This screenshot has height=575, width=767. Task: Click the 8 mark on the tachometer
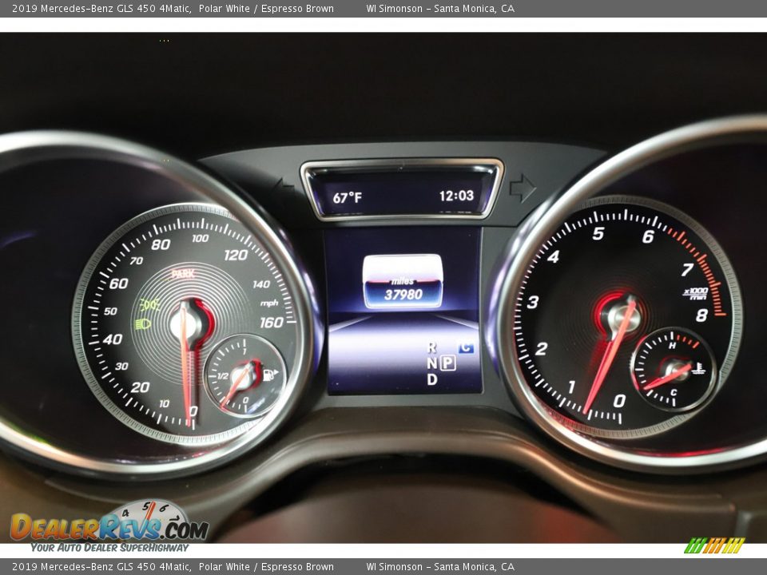coord(701,315)
